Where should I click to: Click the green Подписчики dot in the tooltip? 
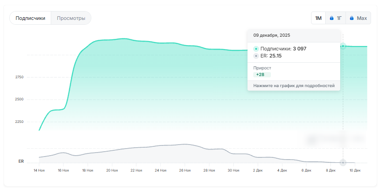tap(256, 49)
